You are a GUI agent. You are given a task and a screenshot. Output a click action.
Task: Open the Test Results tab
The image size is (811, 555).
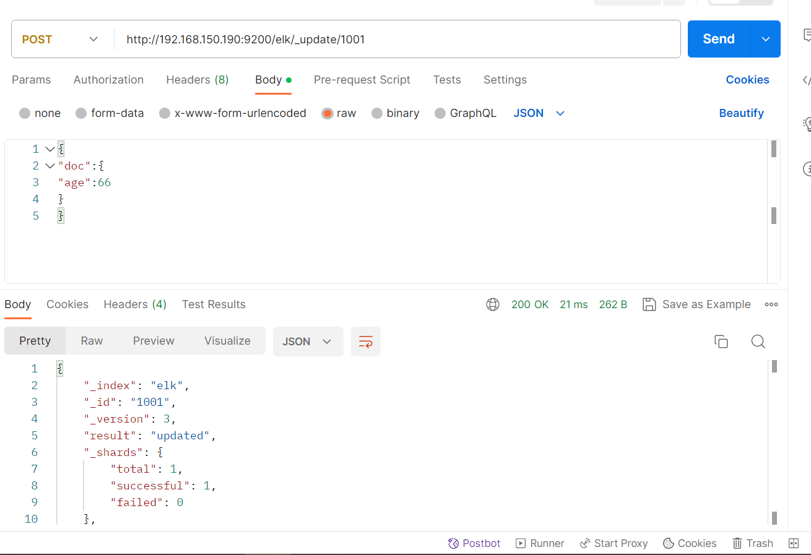coord(214,304)
